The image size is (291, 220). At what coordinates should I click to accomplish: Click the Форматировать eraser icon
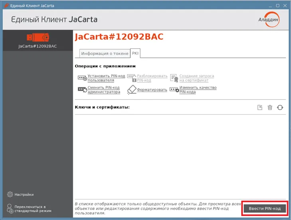point(132,90)
